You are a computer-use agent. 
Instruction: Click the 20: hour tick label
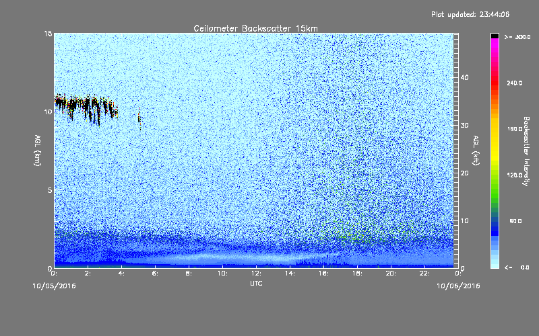(x=391, y=274)
